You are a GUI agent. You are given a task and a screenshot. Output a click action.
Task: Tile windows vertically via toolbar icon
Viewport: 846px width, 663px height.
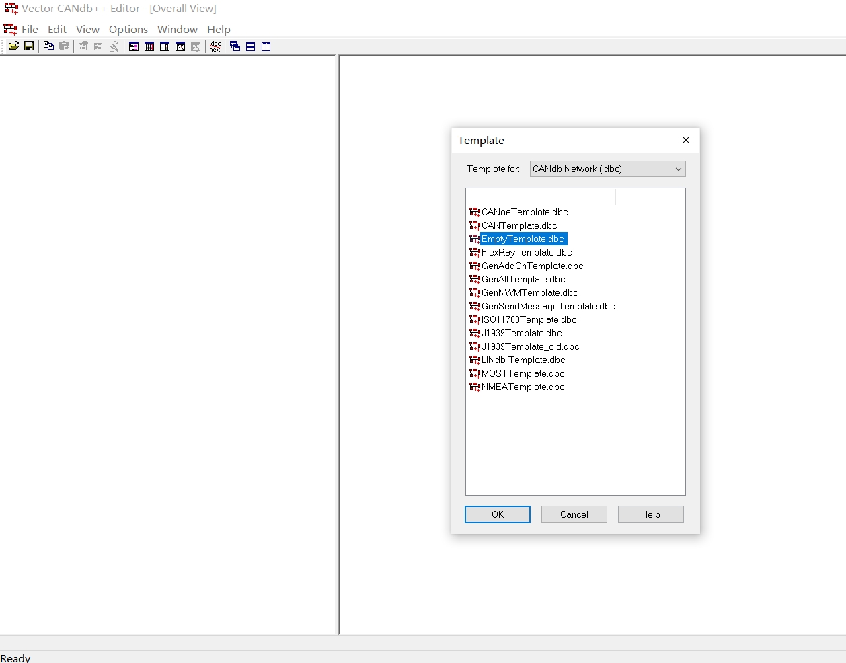pyautogui.click(x=266, y=46)
